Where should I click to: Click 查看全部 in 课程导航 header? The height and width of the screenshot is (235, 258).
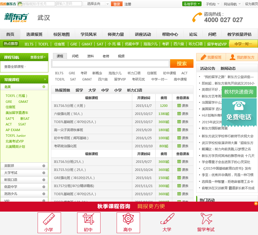pyautogui.click(x=38, y=57)
